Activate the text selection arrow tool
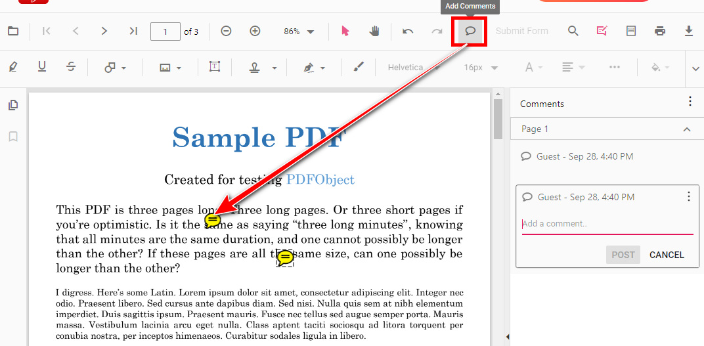 click(x=346, y=31)
